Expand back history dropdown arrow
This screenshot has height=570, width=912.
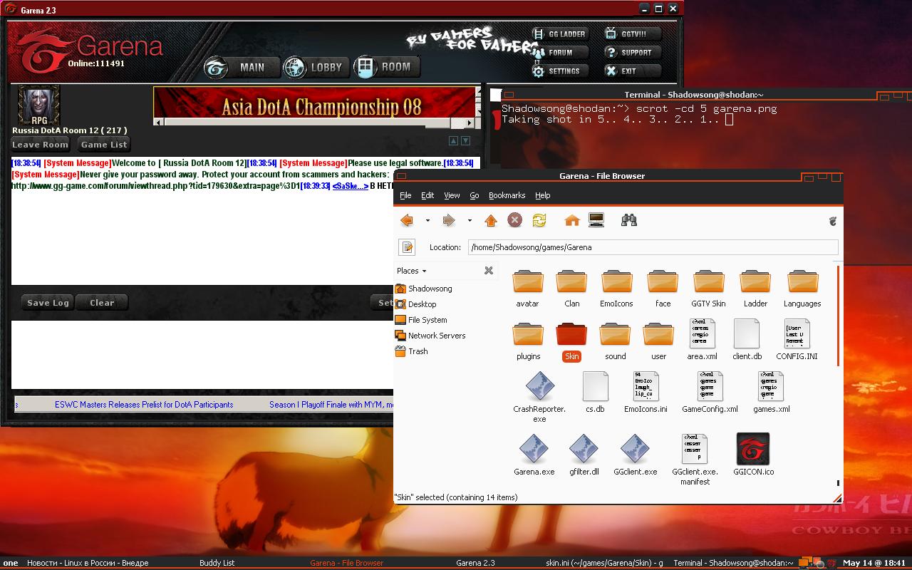click(x=427, y=221)
